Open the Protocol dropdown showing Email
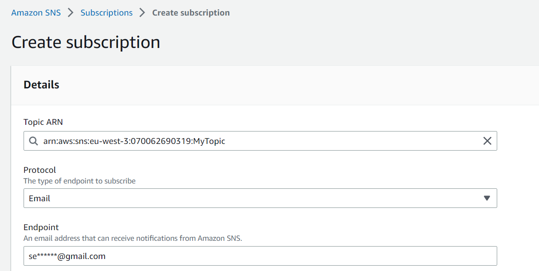This screenshot has height=271, width=539. (x=260, y=198)
